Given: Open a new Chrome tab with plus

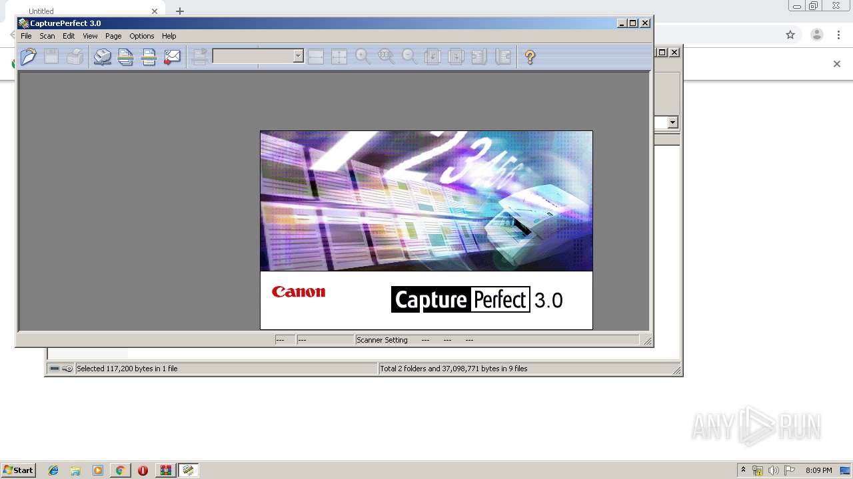Looking at the screenshot, I should (x=180, y=11).
